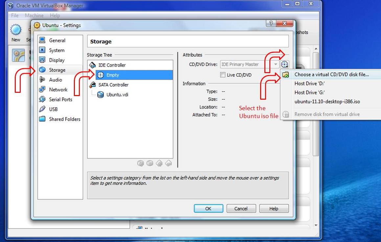Toggle the Live CD/DVD checkbox
Screen dimensions: 381x242
(x=223, y=75)
